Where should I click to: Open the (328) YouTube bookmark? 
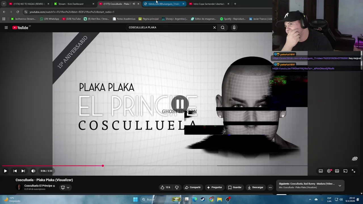71,19
